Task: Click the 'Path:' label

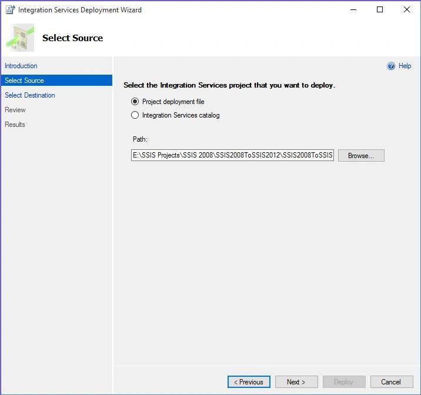Action: pos(140,139)
